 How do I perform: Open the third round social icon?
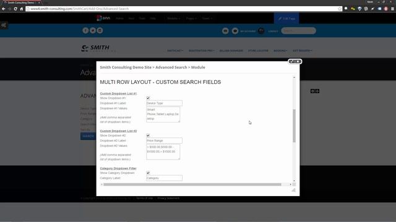tap(100, 30)
